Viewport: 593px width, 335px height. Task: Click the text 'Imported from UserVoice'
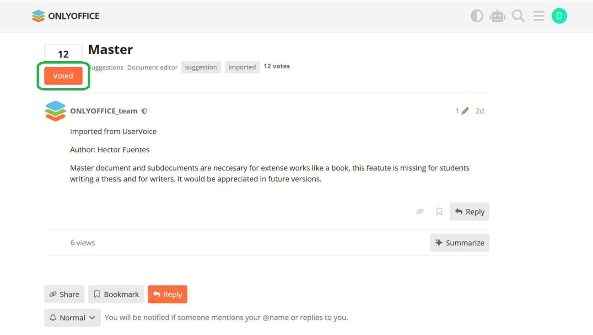(113, 132)
